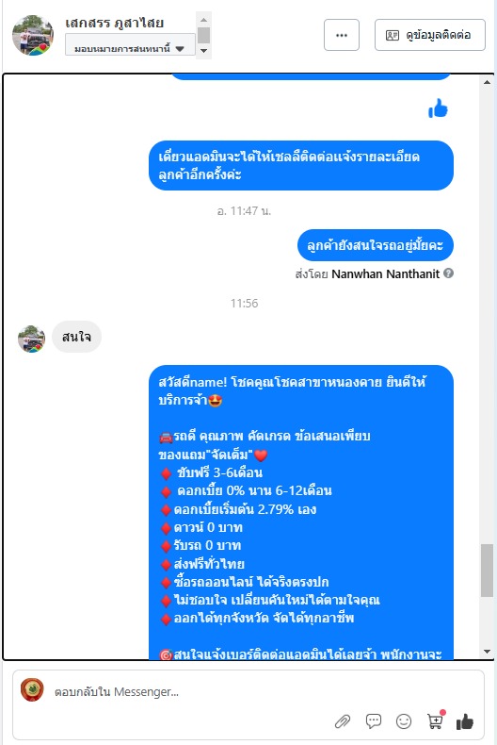Expand the assign conversation dropdown

(x=130, y=48)
